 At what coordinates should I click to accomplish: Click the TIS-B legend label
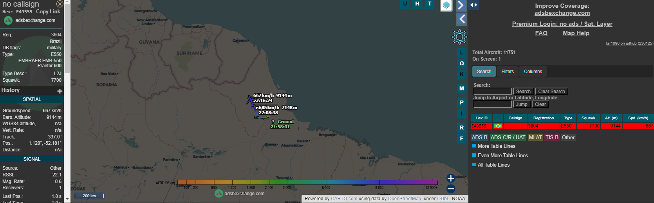[552, 138]
